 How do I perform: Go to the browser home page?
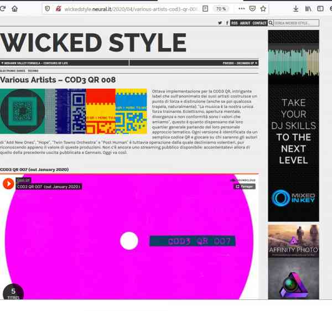coord(14,9)
